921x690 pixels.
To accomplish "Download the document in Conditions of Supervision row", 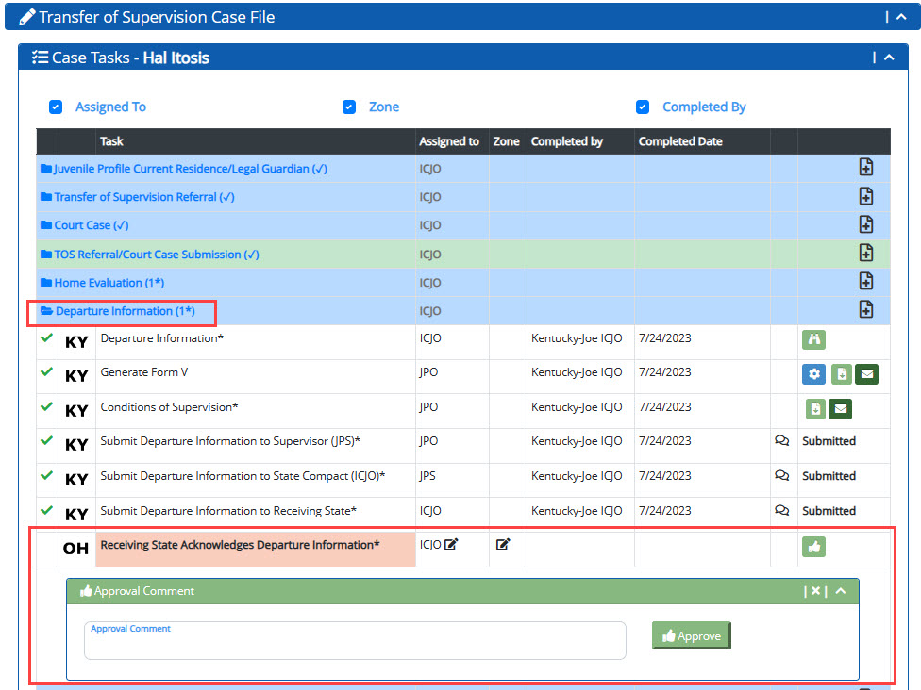I will tap(815, 409).
